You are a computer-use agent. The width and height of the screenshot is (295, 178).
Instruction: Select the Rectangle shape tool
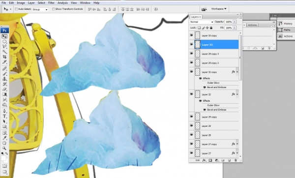[x=4, y=126]
